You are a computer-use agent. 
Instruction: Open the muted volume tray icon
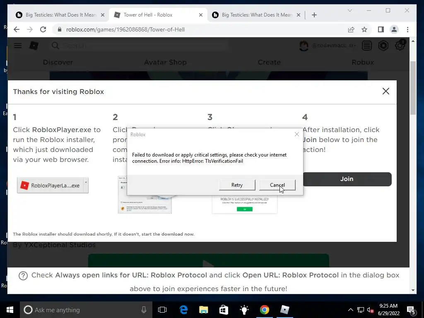tap(371, 310)
